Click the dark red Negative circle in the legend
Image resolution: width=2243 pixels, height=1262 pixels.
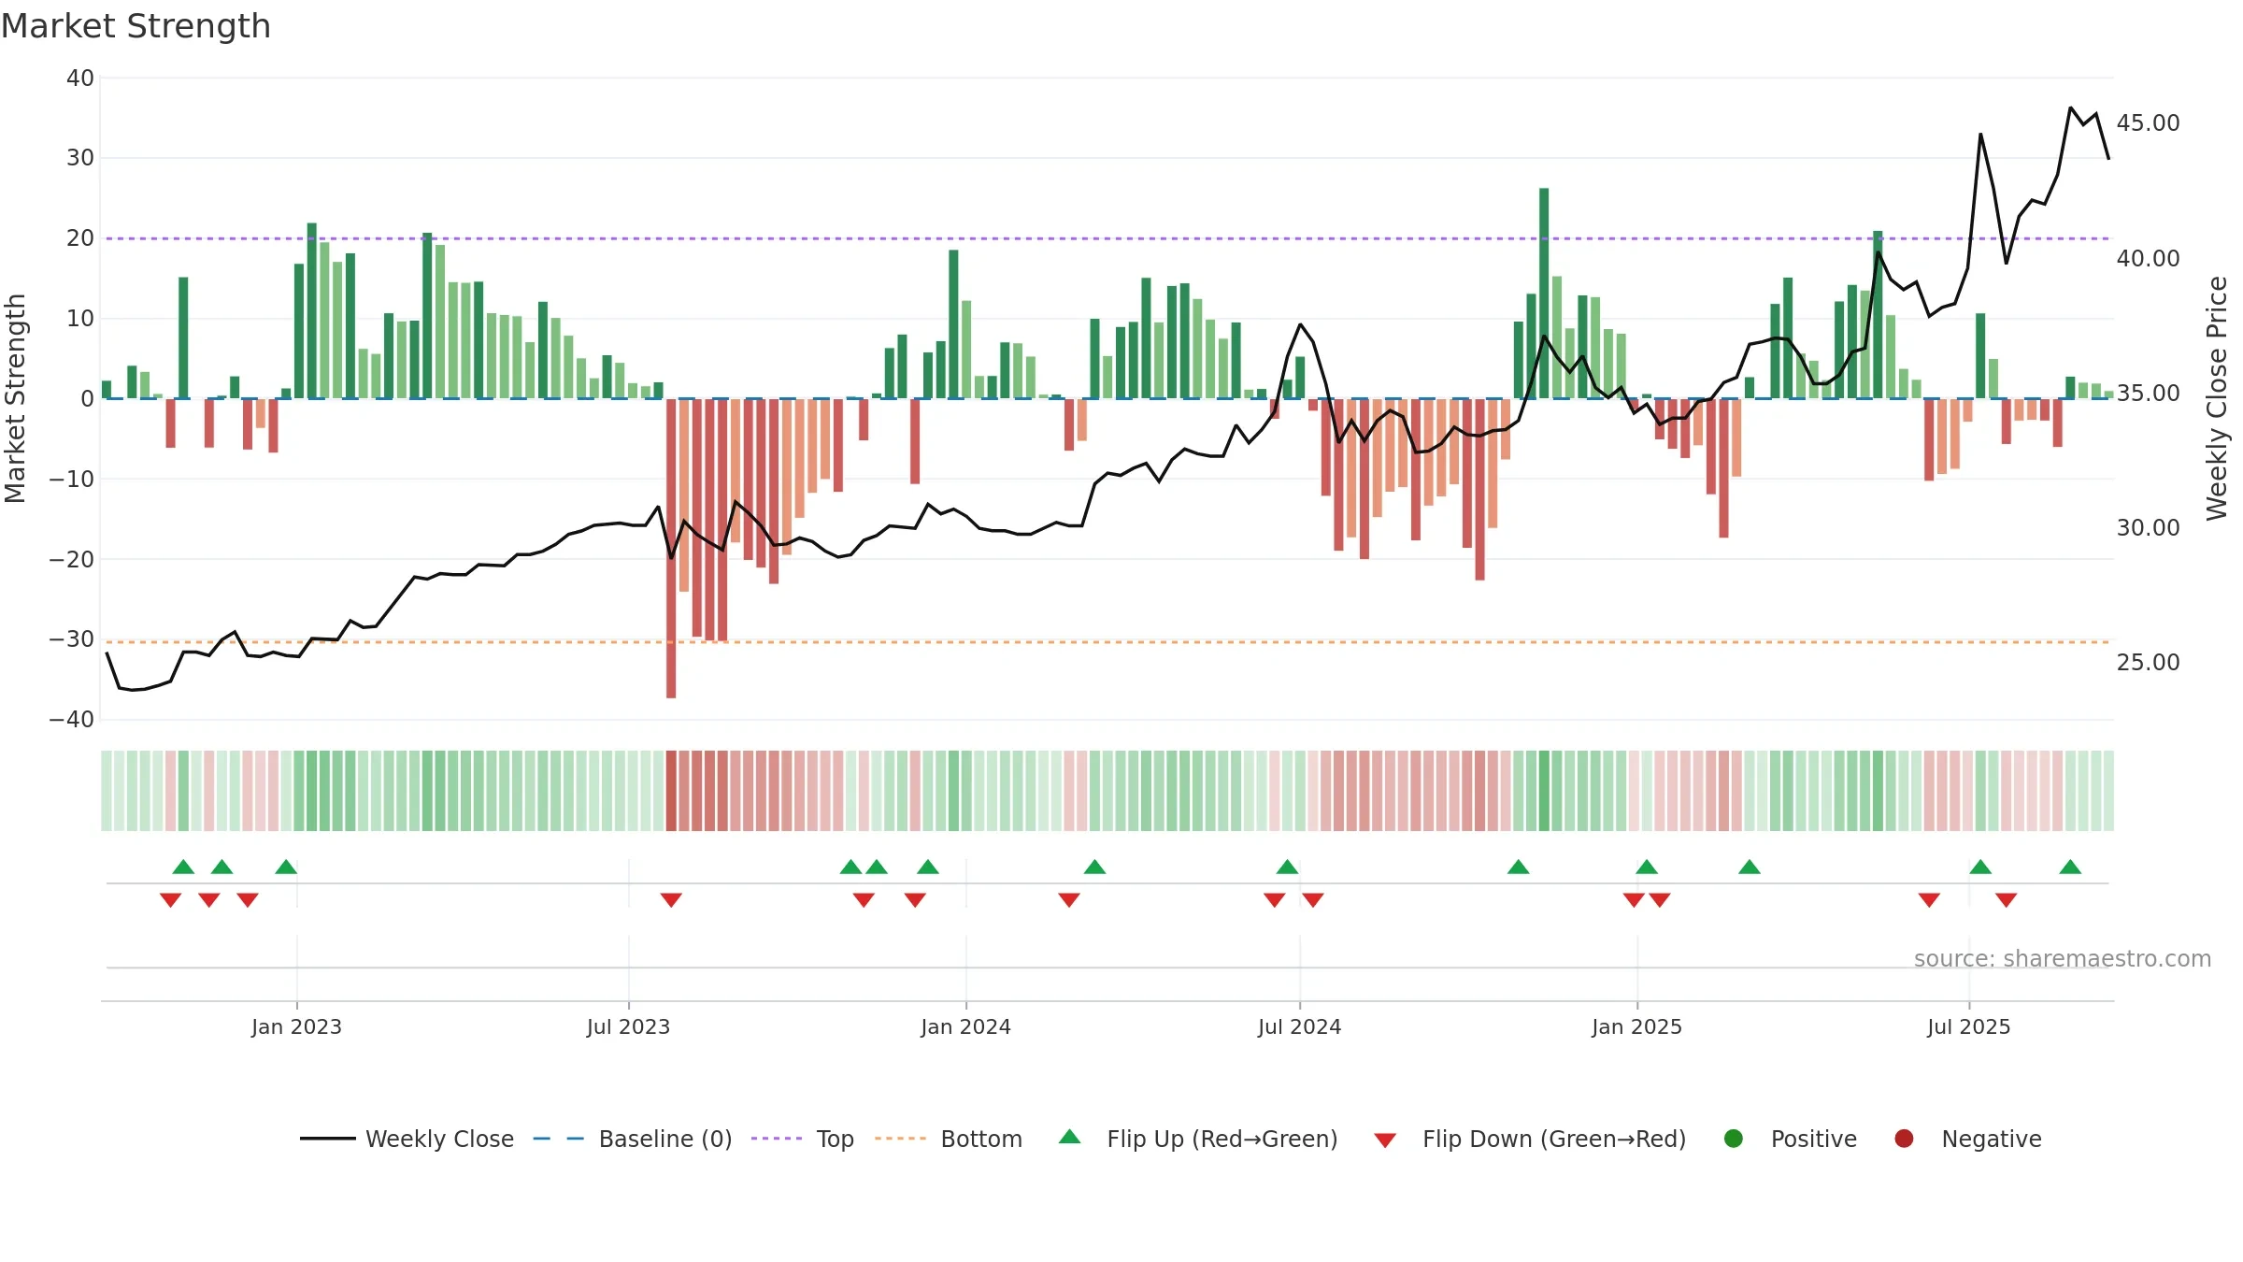point(1904,1139)
